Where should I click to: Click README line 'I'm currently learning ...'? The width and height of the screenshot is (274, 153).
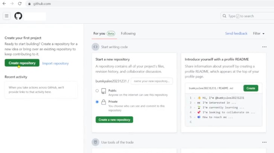pyautogui.click(x=221, y=108)
